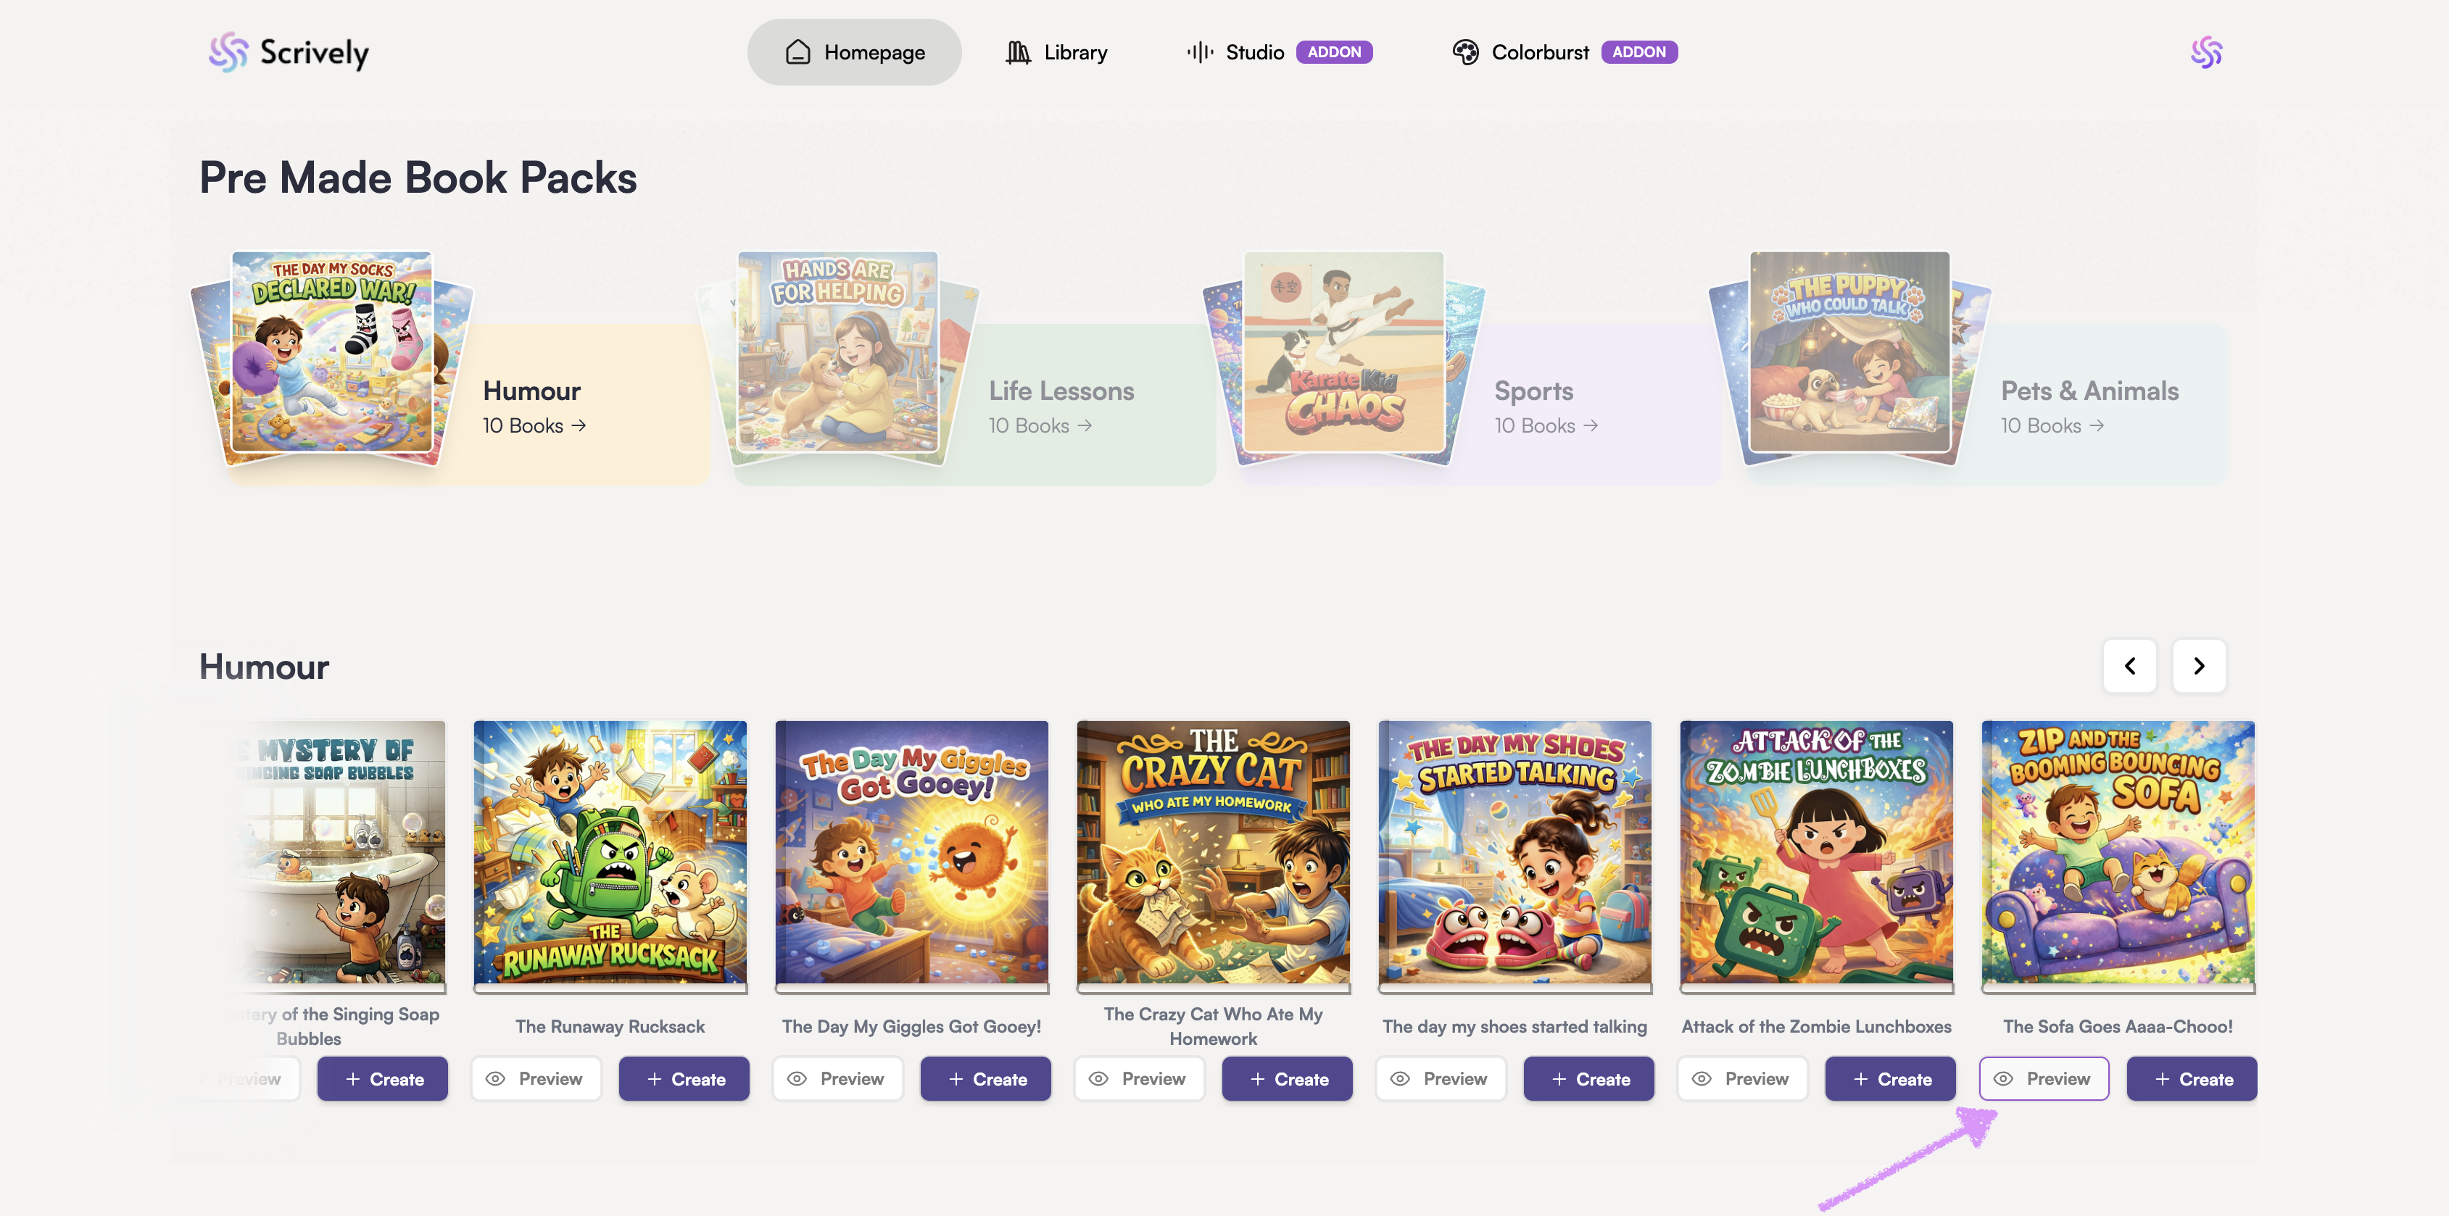Open Humour pack 10 Books arrow link
This screenshot has width=2449, height=1216.
pyautogui.click(x=534, y=425)
